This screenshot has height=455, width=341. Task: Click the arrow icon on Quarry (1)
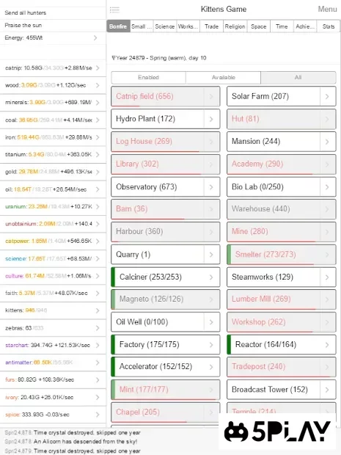(x=211, y=255)
